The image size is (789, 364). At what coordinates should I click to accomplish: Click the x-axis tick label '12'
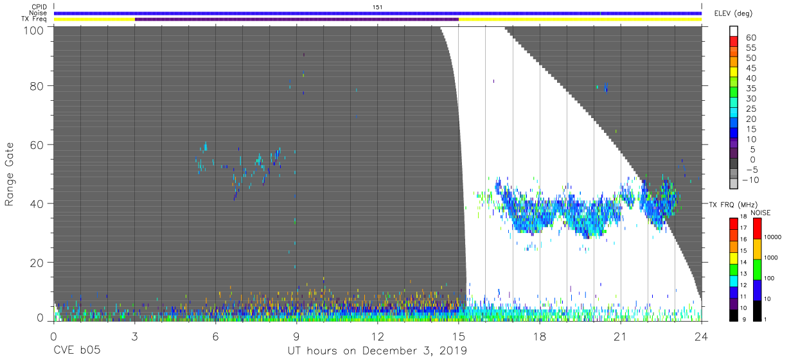tap(378, 336)
